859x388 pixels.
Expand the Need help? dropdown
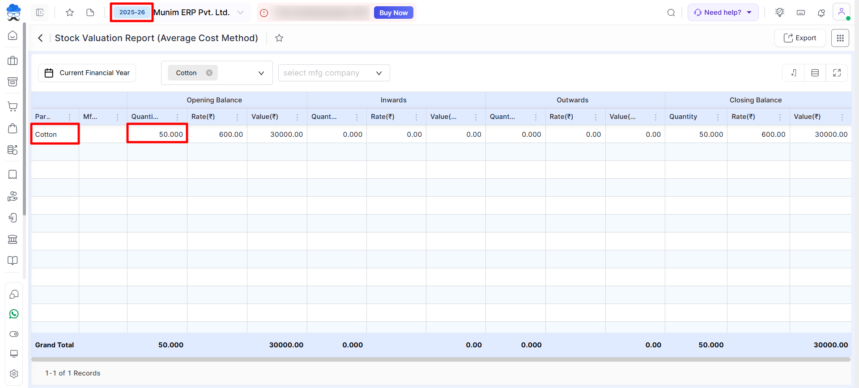(749, 13)
